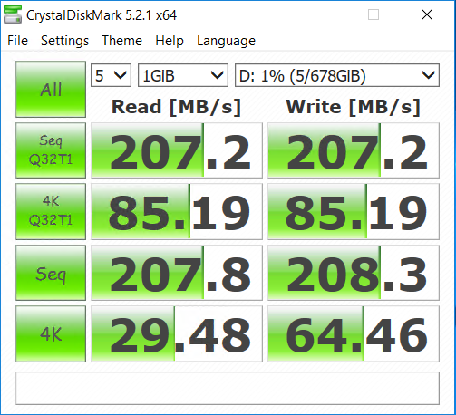This screenshot has width=456, height=415.
Task: Close the CrystalDiskMark window
Action: [x=427, y=14]
